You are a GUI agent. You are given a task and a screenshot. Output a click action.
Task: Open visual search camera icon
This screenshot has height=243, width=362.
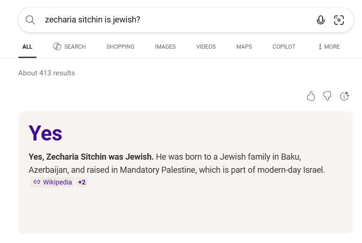339,20
